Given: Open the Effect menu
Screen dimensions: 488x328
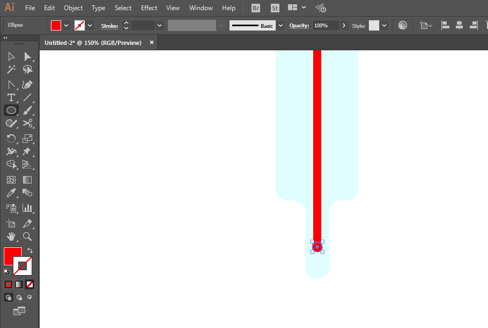Looking at the screenshot, I should coord(149,8).
